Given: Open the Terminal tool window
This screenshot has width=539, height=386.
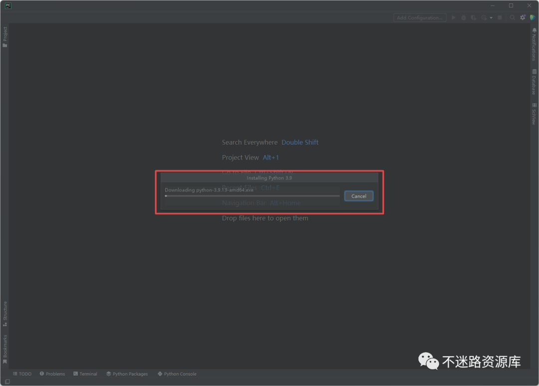Looking at the screenshot, I should [x=85, y=374].
